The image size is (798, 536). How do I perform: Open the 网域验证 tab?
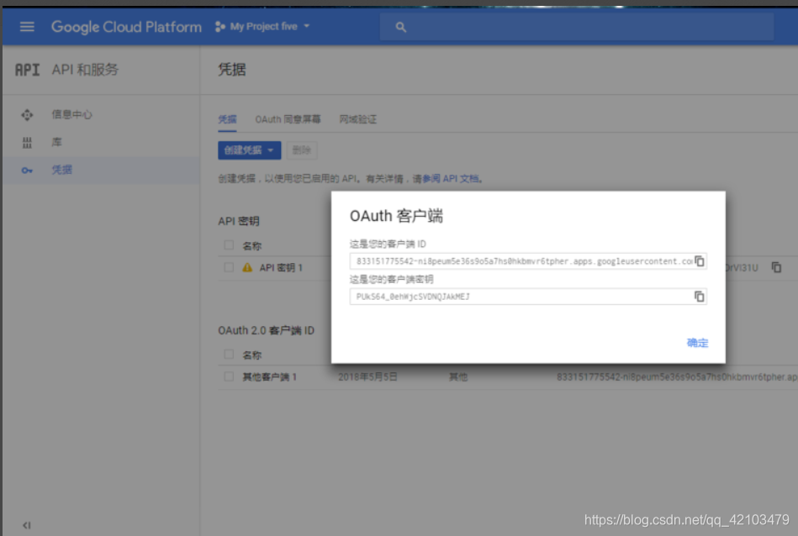coord(359,119)
